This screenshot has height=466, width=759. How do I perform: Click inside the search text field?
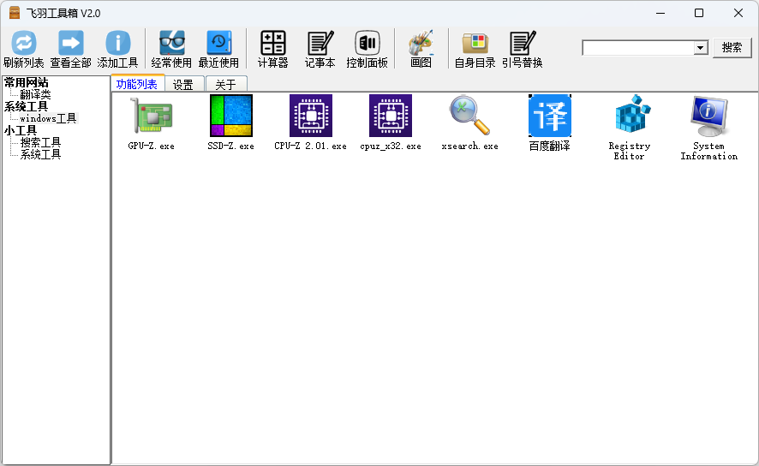click(x=637, y=48)
